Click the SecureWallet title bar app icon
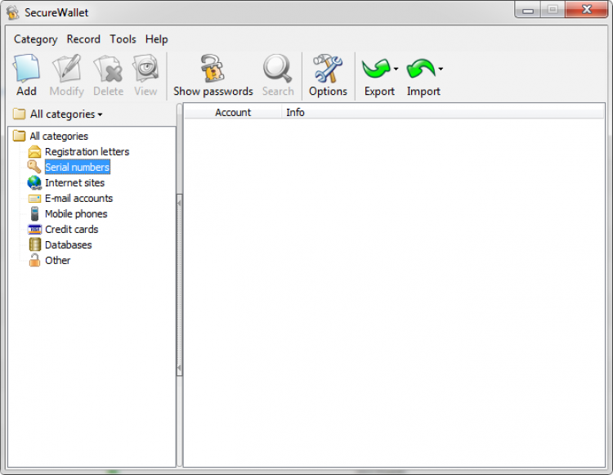The width and height of the screenshot is (613, 475). point(13,12)
